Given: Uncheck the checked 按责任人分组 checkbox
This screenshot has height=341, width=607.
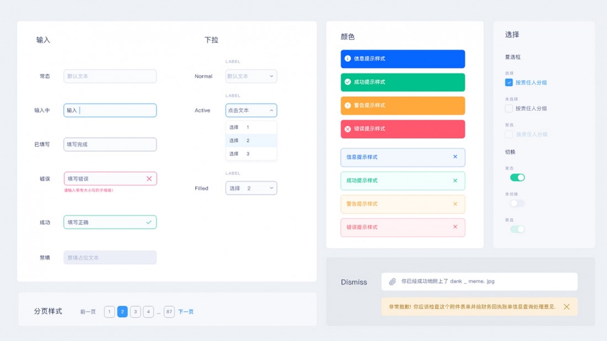Looking at the screenshot, I should [x=509, y=82].
